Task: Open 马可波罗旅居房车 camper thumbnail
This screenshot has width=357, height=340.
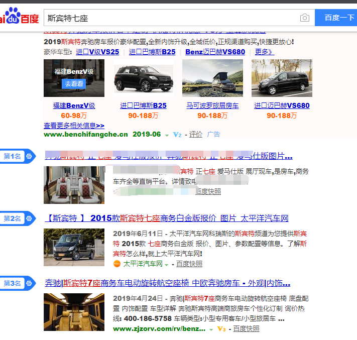Action: (212, 78)
